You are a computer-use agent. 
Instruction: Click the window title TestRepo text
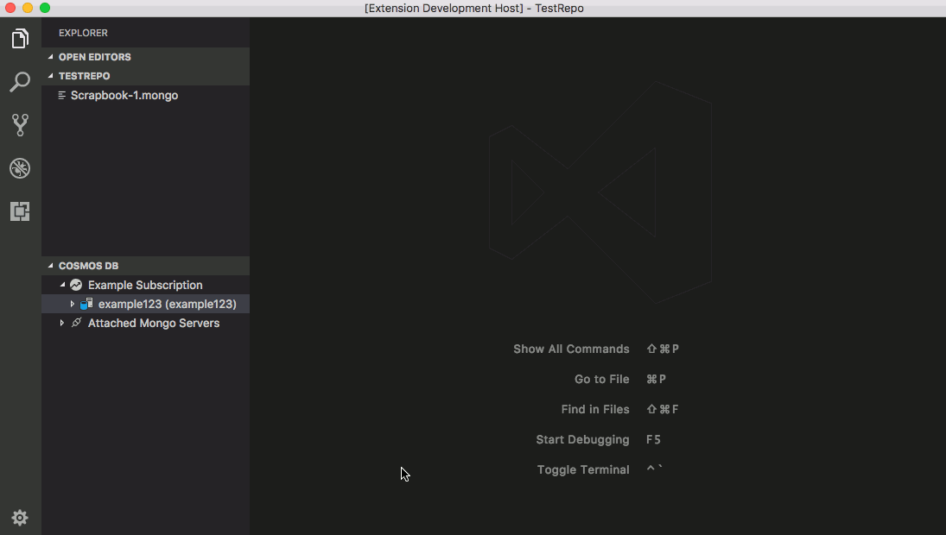point(559,9)
